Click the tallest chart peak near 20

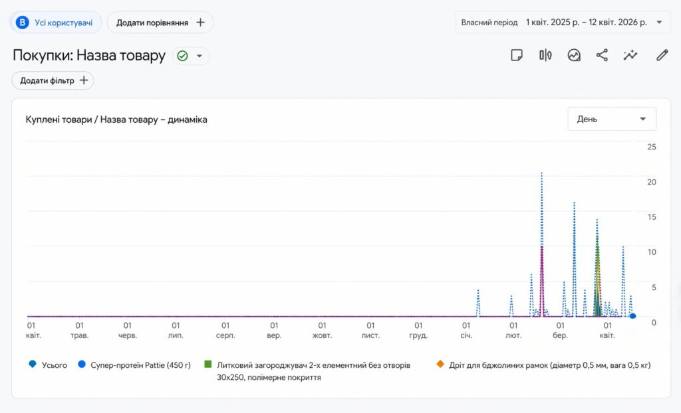pyautogui.click(x=541, y=174)
